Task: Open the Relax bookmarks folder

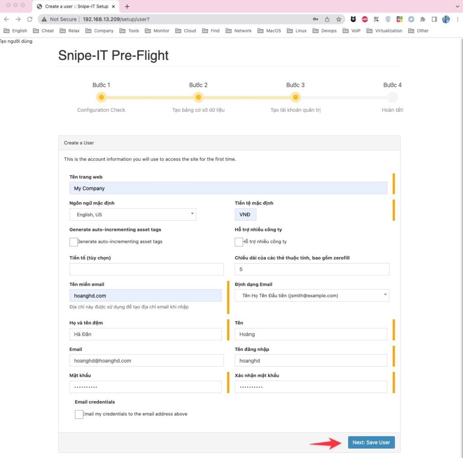Action: coord(70,31)
